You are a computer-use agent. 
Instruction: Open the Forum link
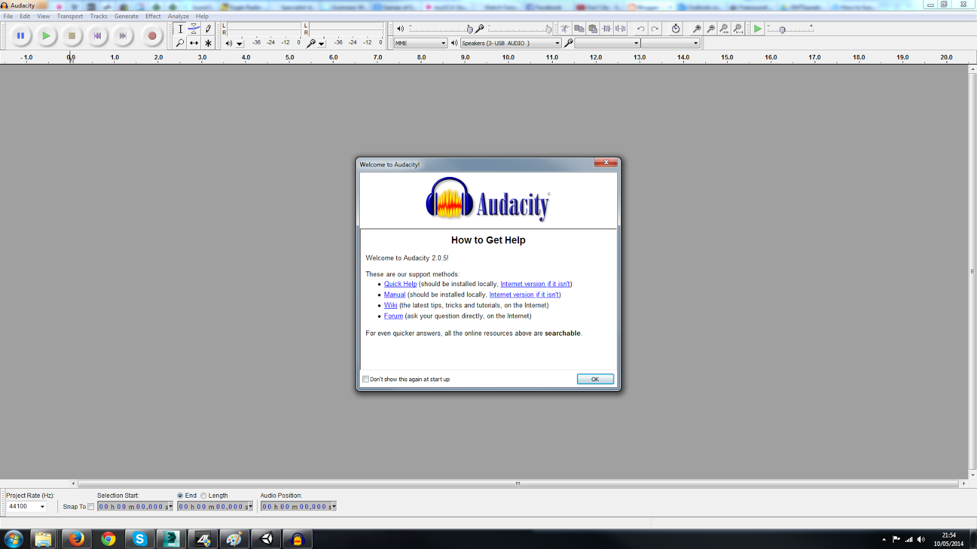[x=393, y=317]
